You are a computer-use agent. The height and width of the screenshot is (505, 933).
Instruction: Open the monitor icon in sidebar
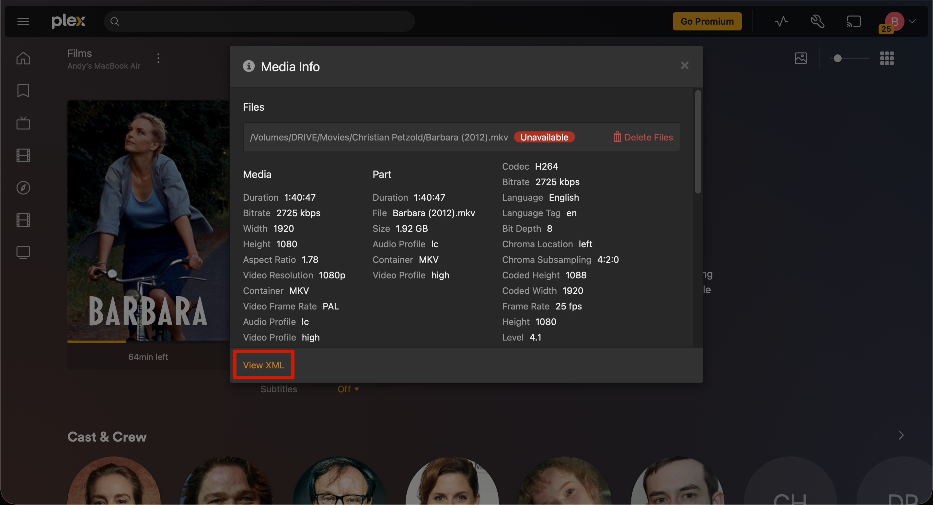23,252
